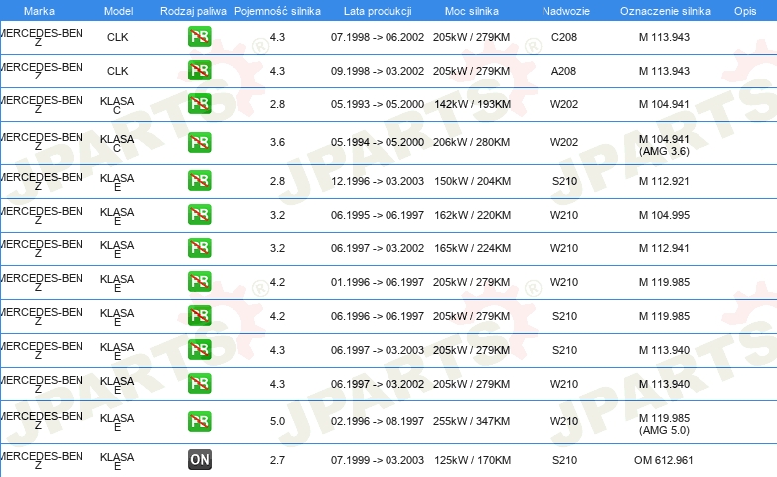Click power value 255kW / 347KM
777x477 pixels.
click(x=471, y=421)
